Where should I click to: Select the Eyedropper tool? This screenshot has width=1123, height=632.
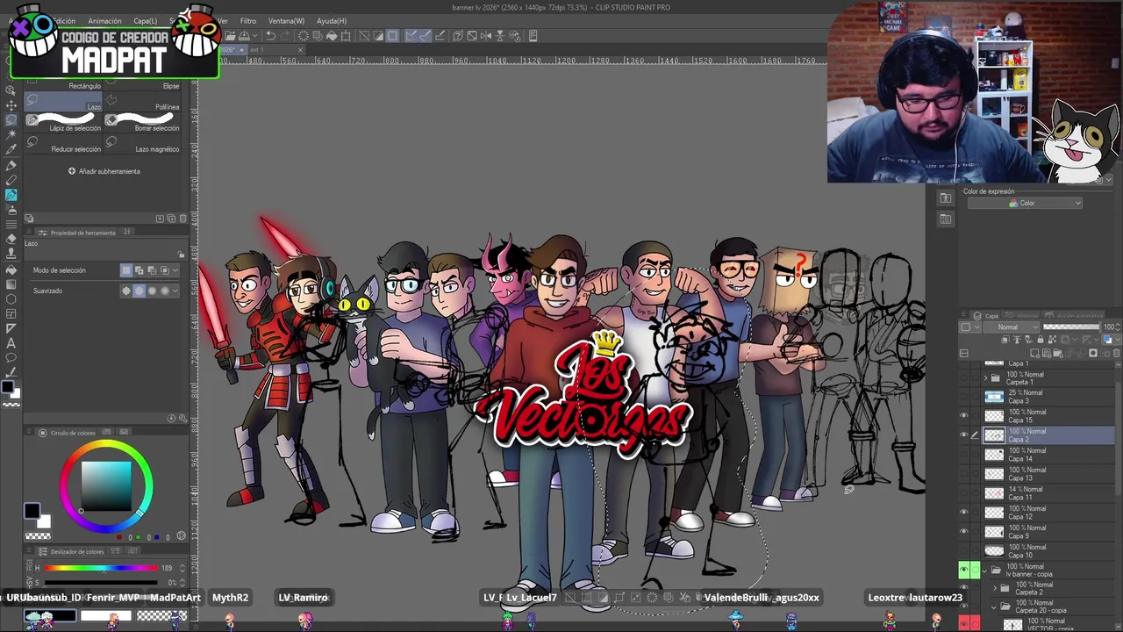(x=11, y=149)
